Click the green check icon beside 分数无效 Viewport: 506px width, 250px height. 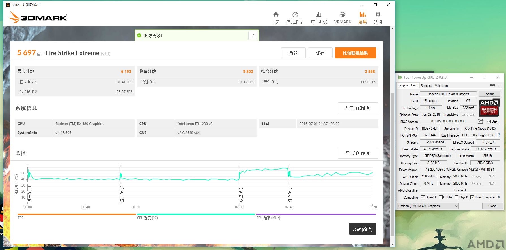click(x=139, y=35)
